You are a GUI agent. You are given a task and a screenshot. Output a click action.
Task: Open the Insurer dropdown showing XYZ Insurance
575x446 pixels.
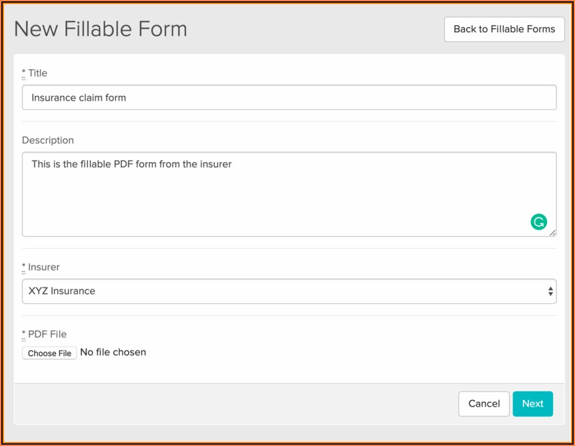[280, 291]
